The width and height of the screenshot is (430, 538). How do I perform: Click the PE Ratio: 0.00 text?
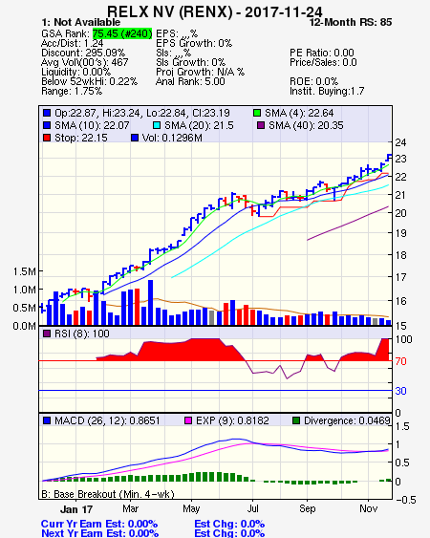(322, 53)
